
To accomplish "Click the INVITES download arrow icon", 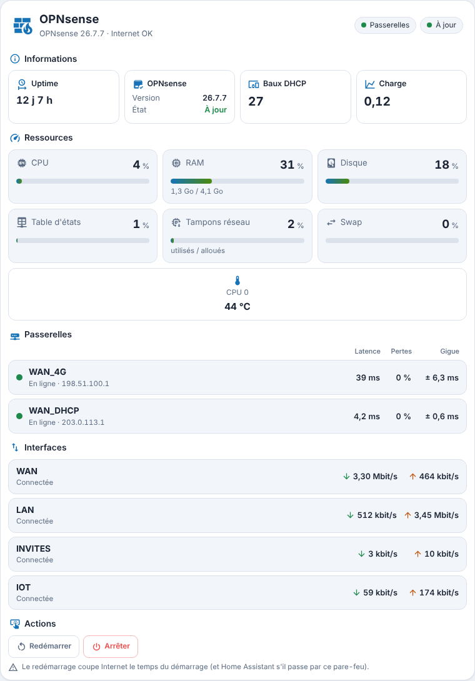I will pos(361,554).
